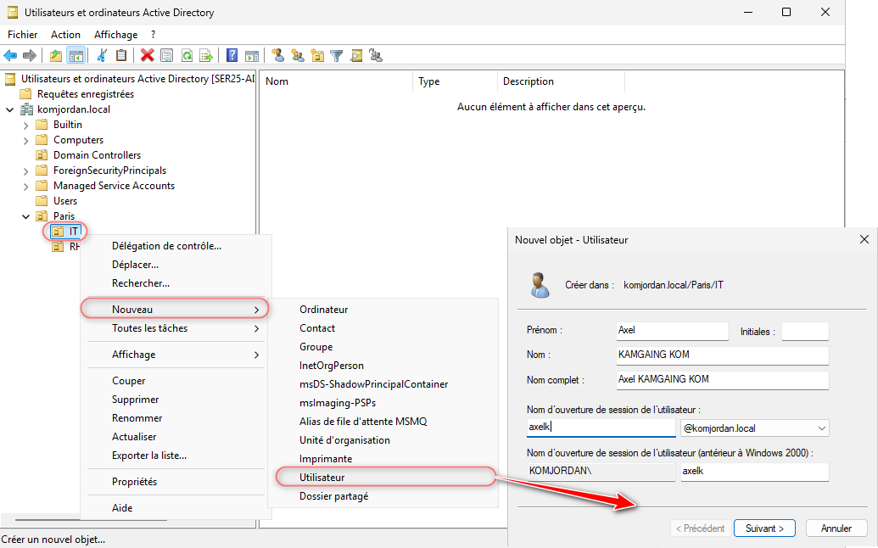
Task: Click the Computers folder icon
Action: click(42, 139)
